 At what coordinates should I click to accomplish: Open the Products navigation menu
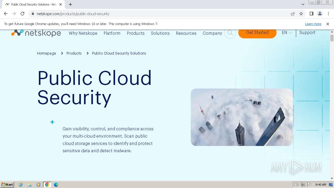pyautogui.click(x=136, y=33)
